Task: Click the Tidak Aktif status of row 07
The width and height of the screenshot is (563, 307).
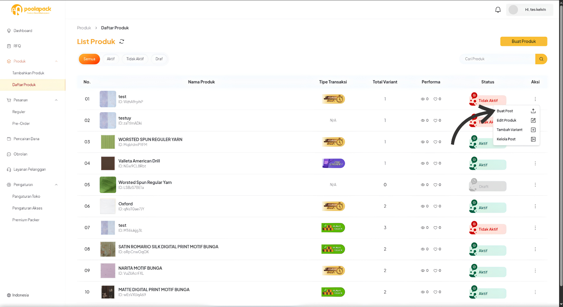Action: (488, 228)
